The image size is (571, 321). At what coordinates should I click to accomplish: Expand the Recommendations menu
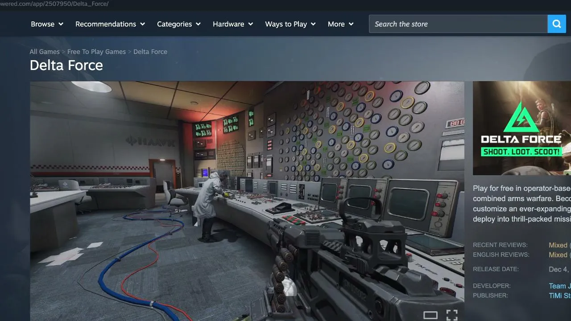click(x=110, y=24)
